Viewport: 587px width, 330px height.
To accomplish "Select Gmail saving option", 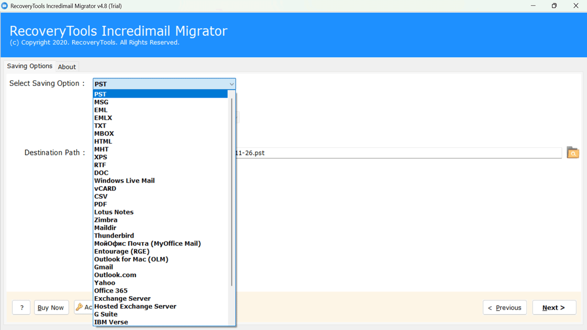I will pos(161,267).
